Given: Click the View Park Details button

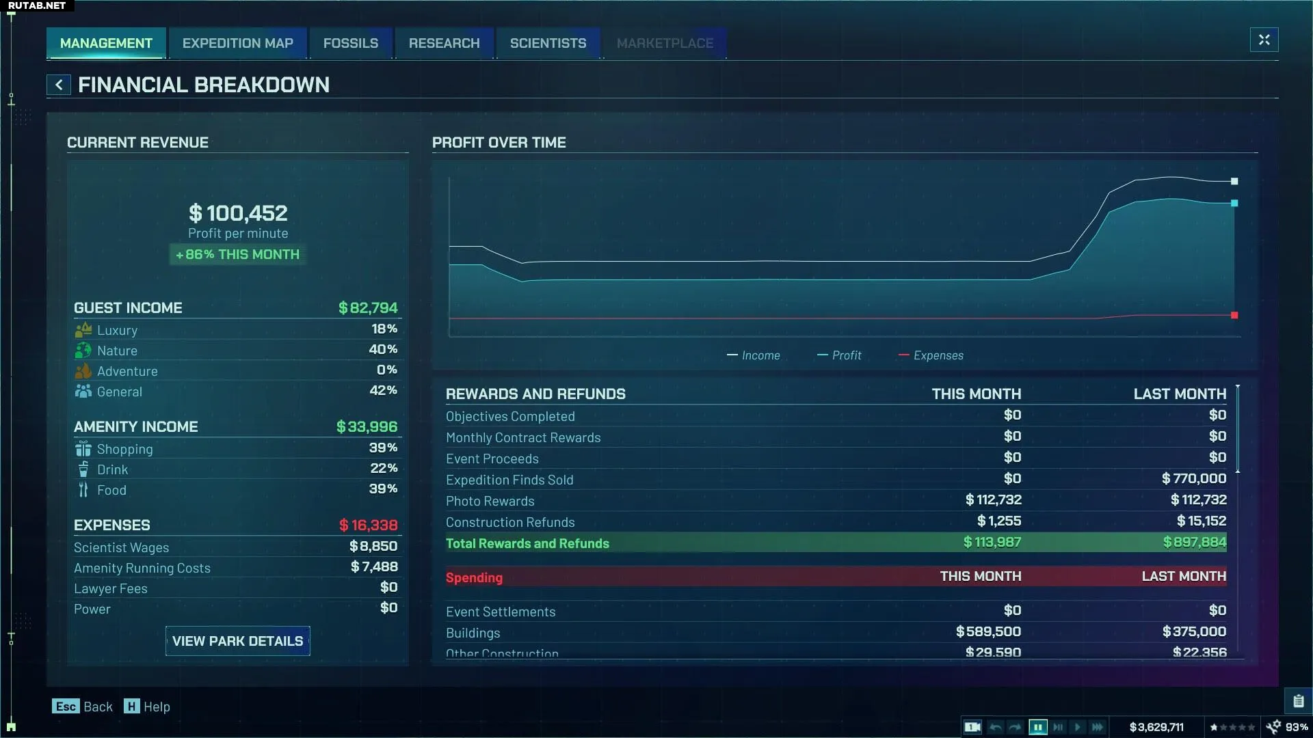Looking at the screenshot, I should (x=237, y=641).
